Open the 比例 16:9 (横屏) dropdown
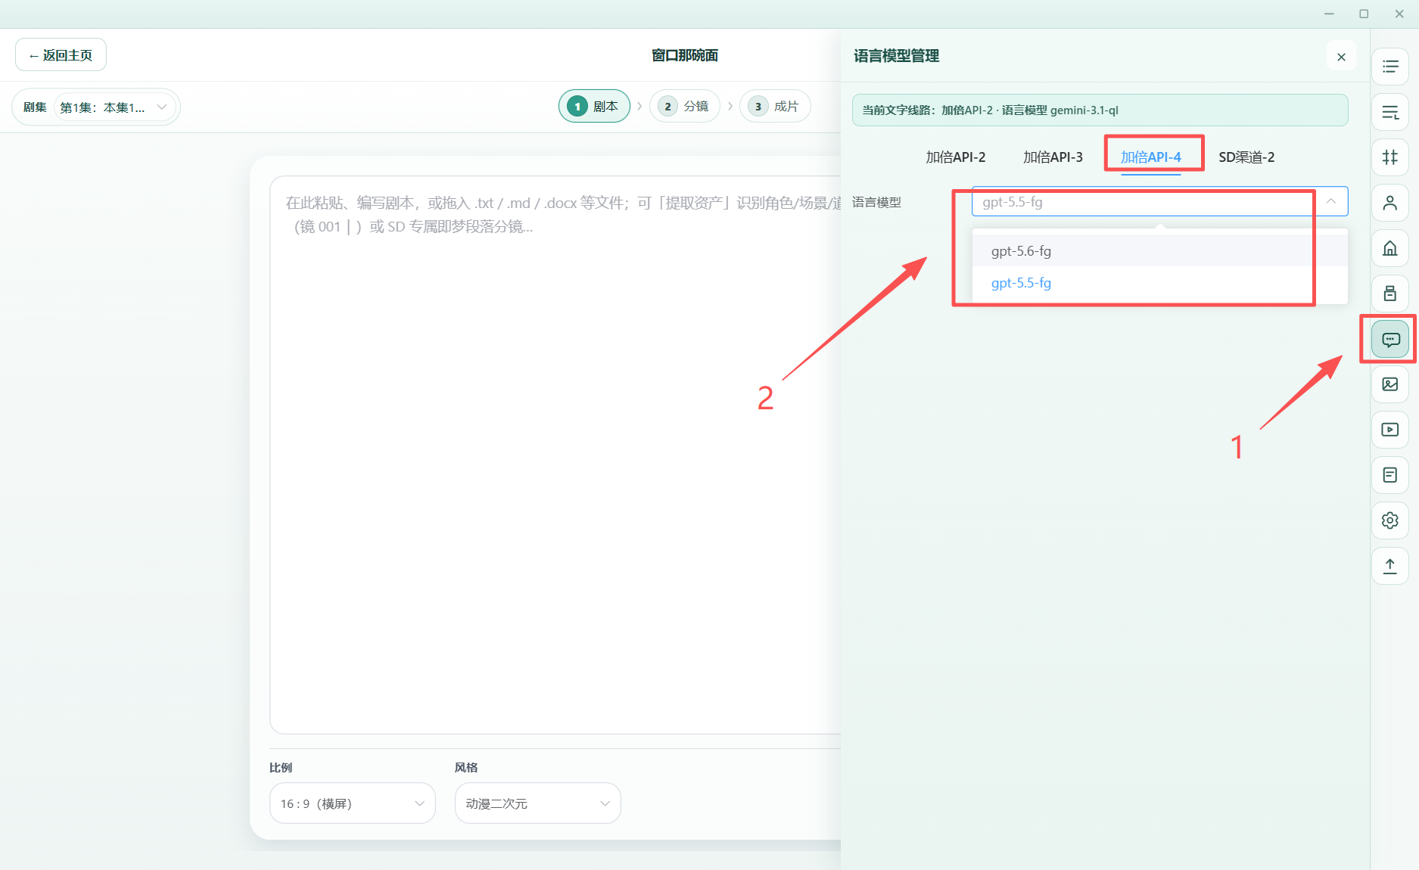The height and width of the screenshot is (870, 1419). coord(352,803)
